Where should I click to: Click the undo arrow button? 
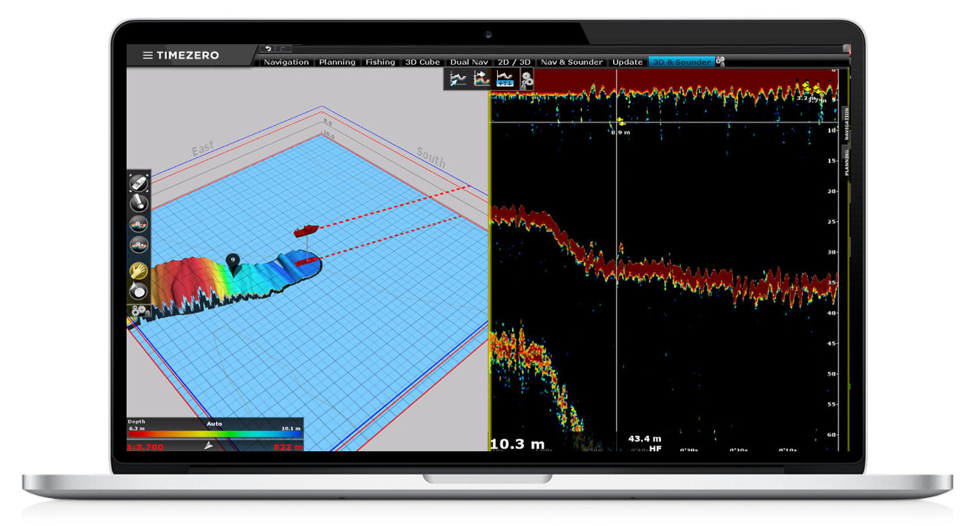[268, 49]
